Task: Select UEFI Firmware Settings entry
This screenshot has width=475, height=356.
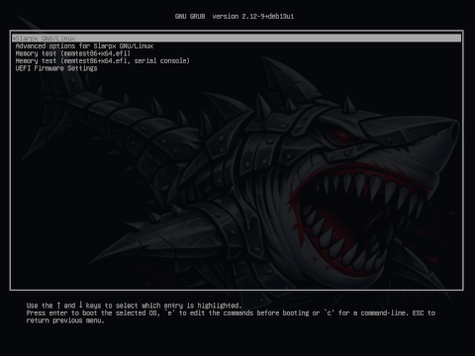Action: [56, 68]
